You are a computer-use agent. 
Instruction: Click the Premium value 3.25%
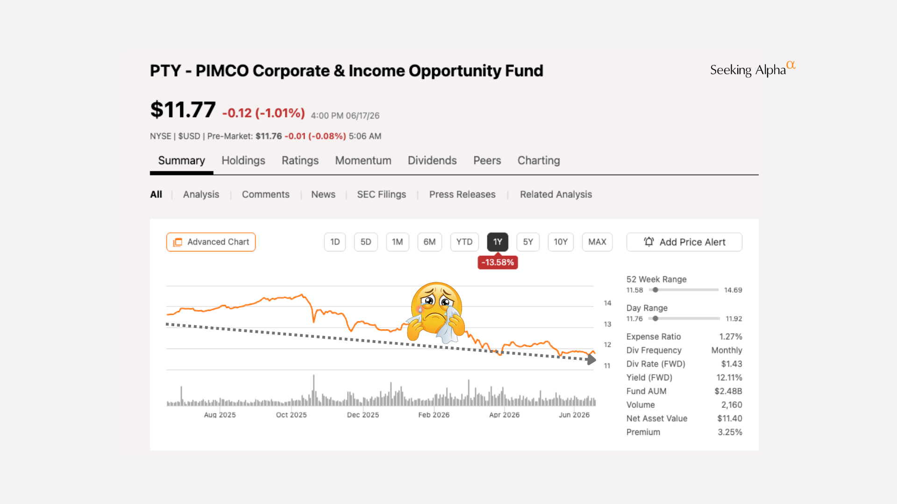click(x=730, y=432)
